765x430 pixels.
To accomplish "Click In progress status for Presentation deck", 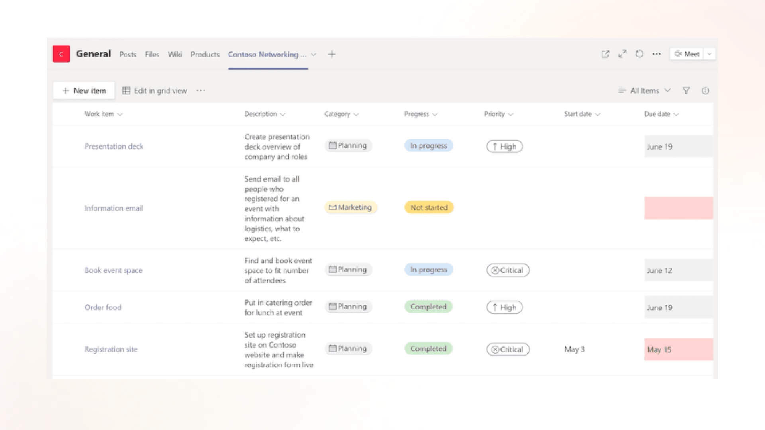I will (429, 146).
